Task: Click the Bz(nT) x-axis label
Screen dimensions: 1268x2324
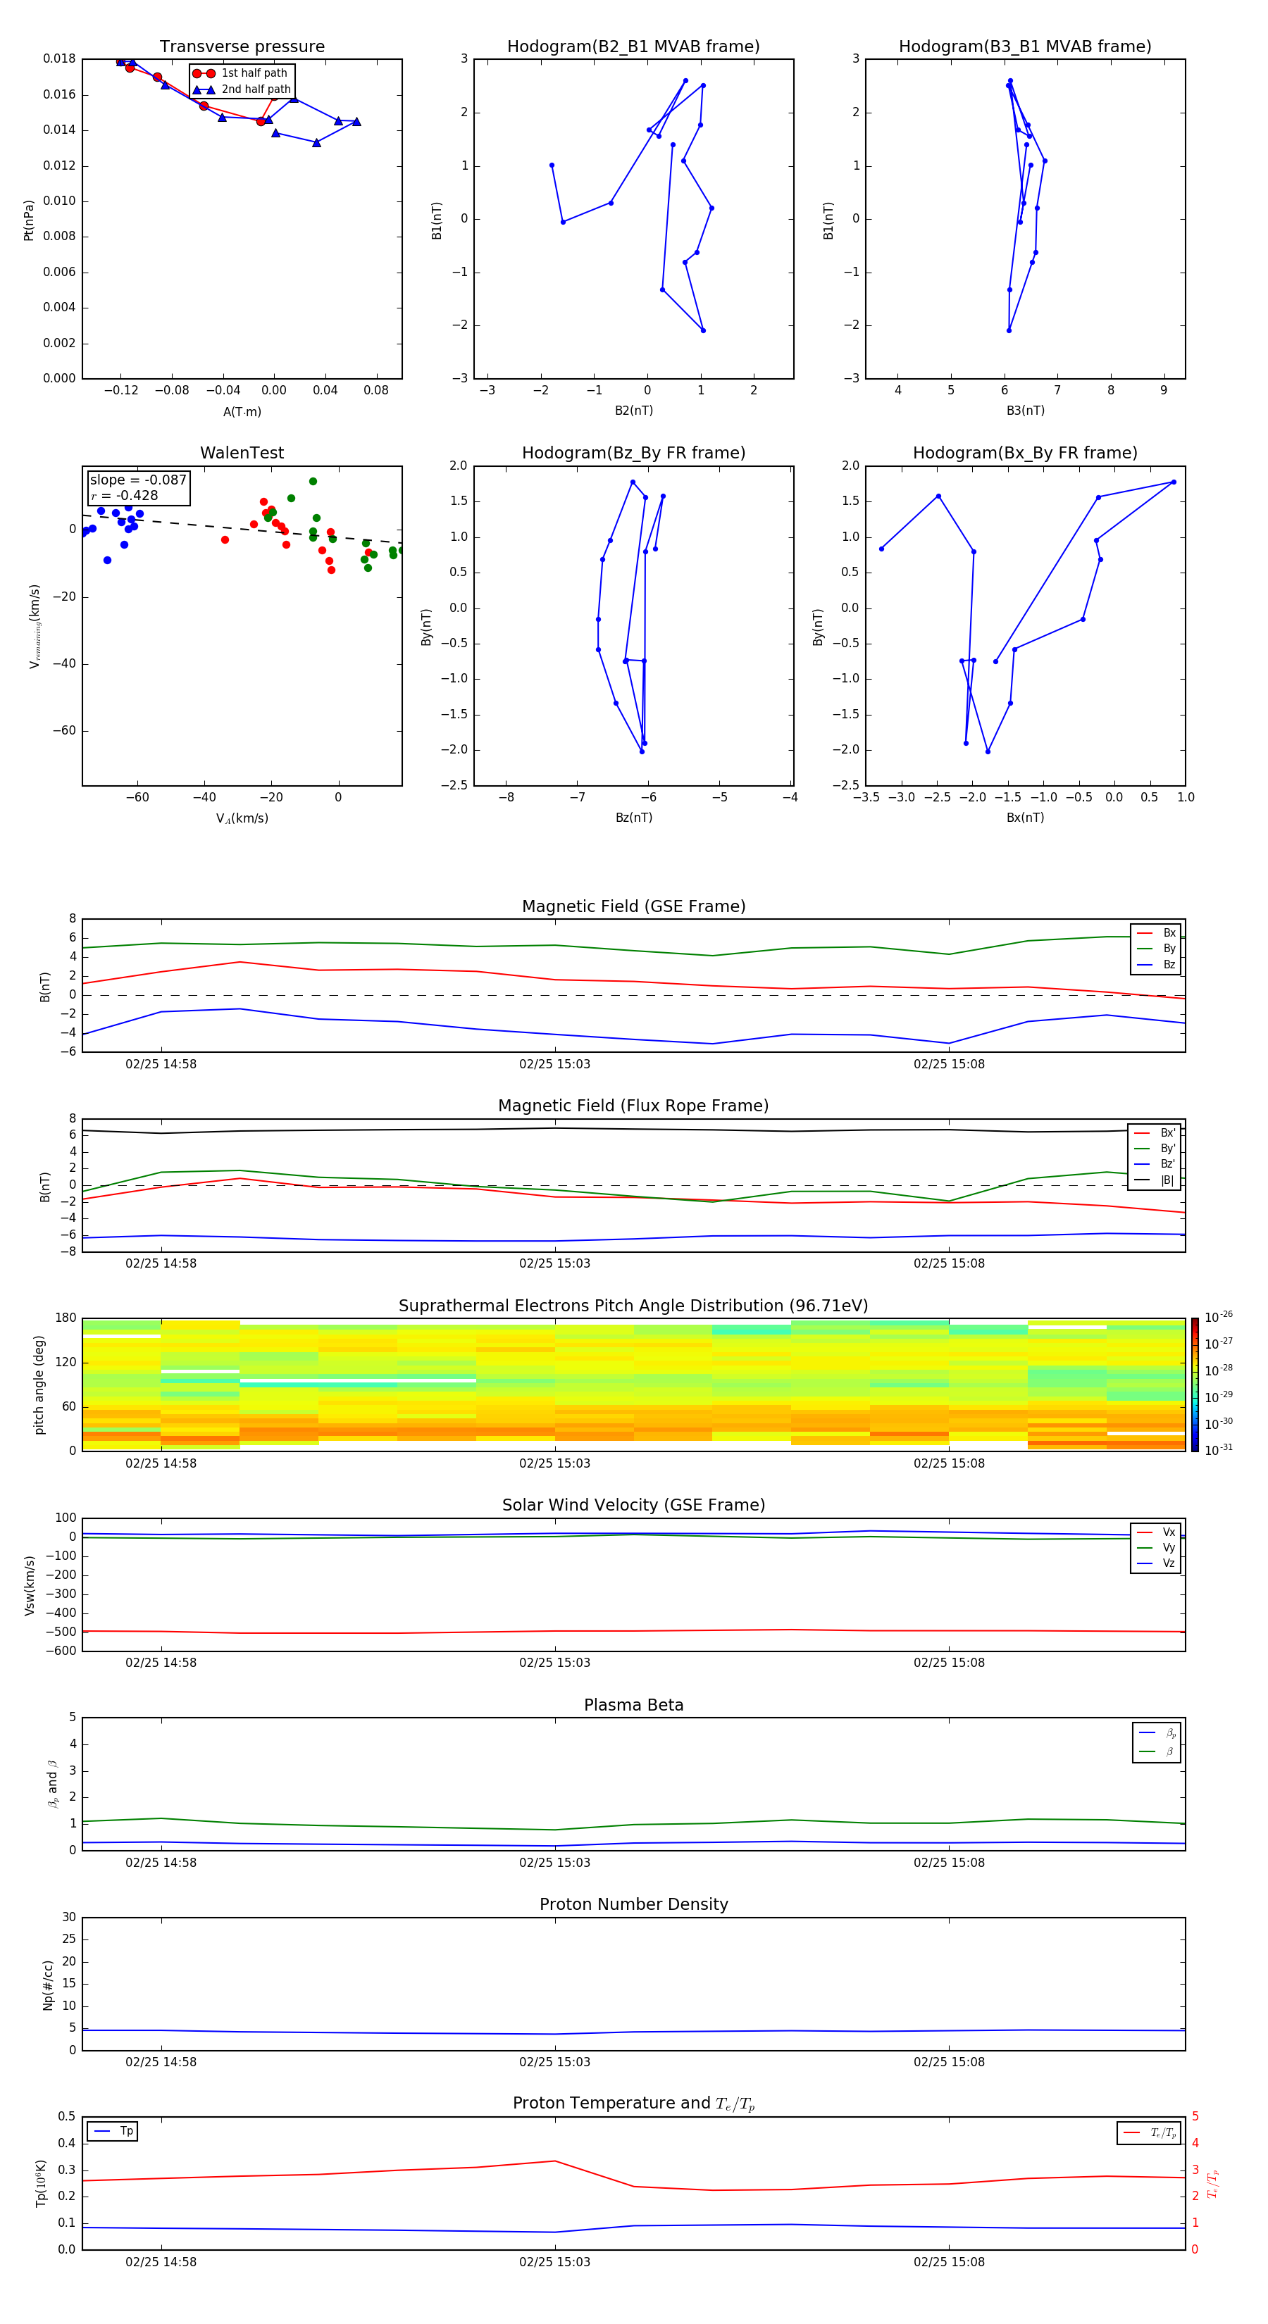Action: [633, 818]
